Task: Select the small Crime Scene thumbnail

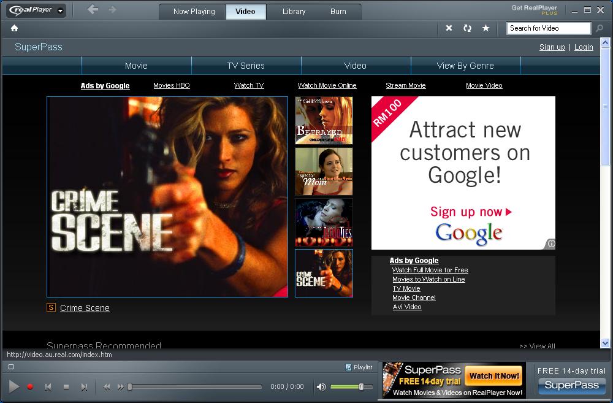Action: (x=324, y=273)
